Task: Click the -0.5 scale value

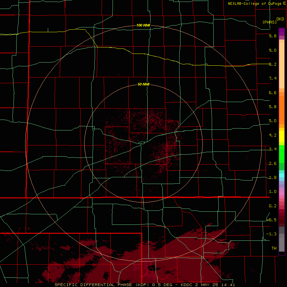Action: tap(271, 220)
